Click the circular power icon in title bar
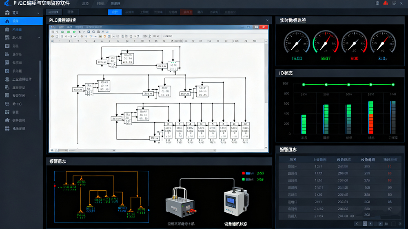The image size is (408, 229). click(x=377, y=3)
